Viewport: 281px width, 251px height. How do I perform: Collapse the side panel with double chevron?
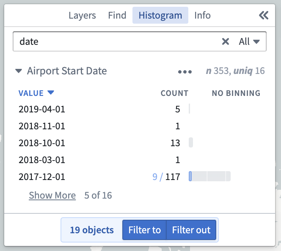point(264,15)
